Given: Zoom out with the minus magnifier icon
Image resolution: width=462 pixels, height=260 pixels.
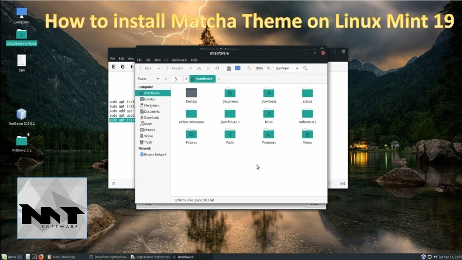Looking at the screenshot, I should tap(249, 68).
